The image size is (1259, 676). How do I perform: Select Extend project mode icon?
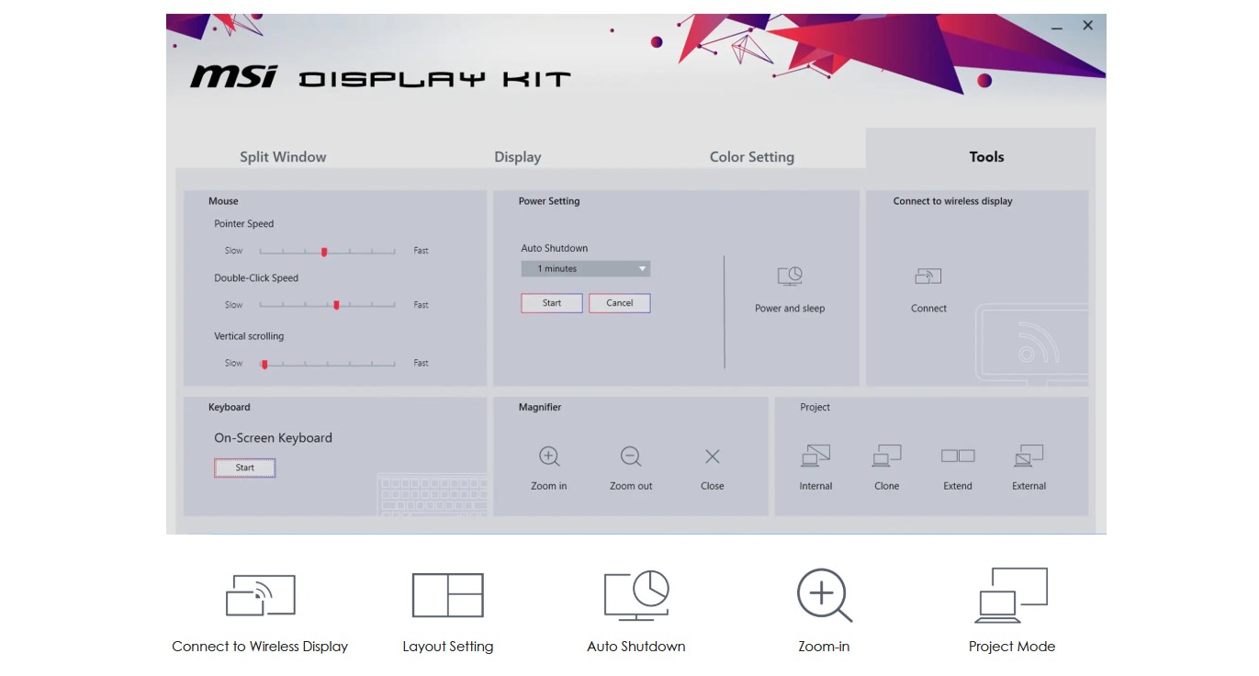point(958,456)
